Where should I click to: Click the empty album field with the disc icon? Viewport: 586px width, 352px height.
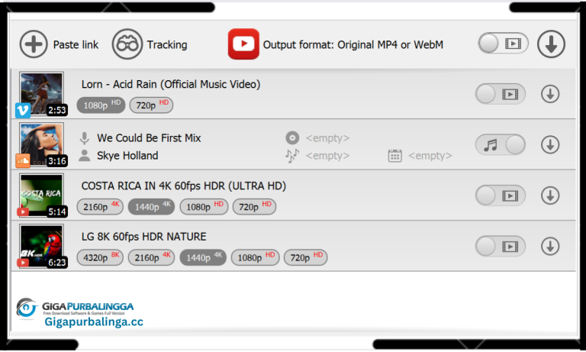coord(327,138)
